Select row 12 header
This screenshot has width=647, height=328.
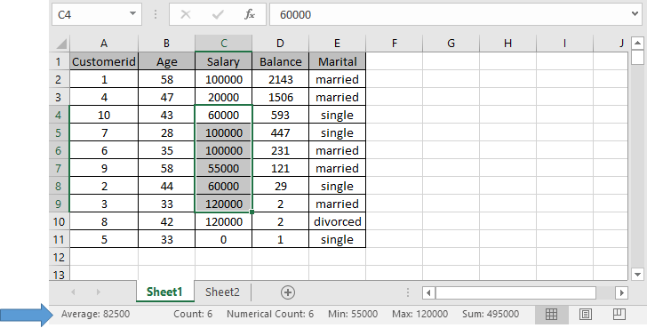coord(59,257)
